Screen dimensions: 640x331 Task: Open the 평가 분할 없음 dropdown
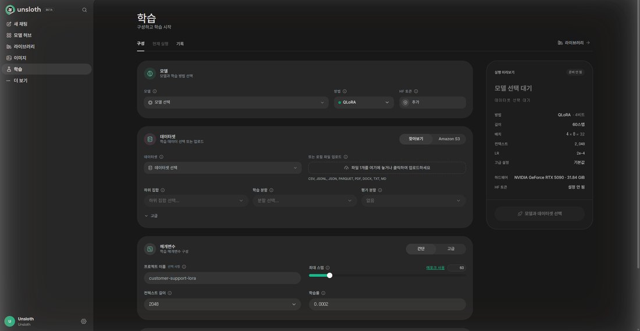pos(414,201)
